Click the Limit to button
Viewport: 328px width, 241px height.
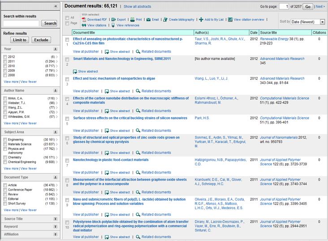coord(20,40)
